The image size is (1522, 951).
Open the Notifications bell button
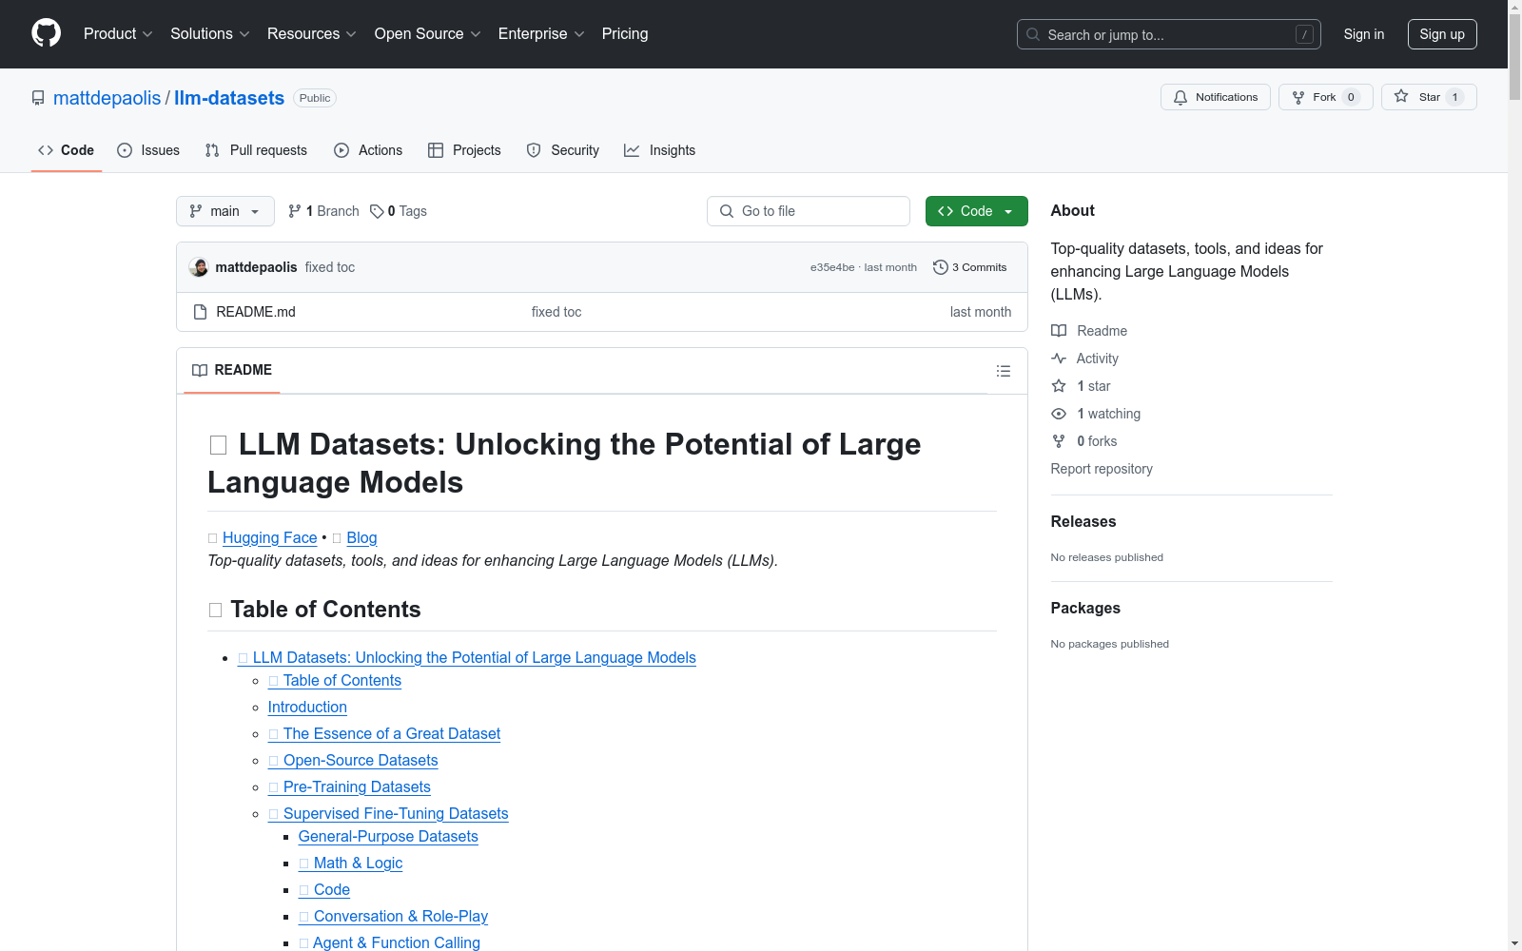tap(1215, 97)
